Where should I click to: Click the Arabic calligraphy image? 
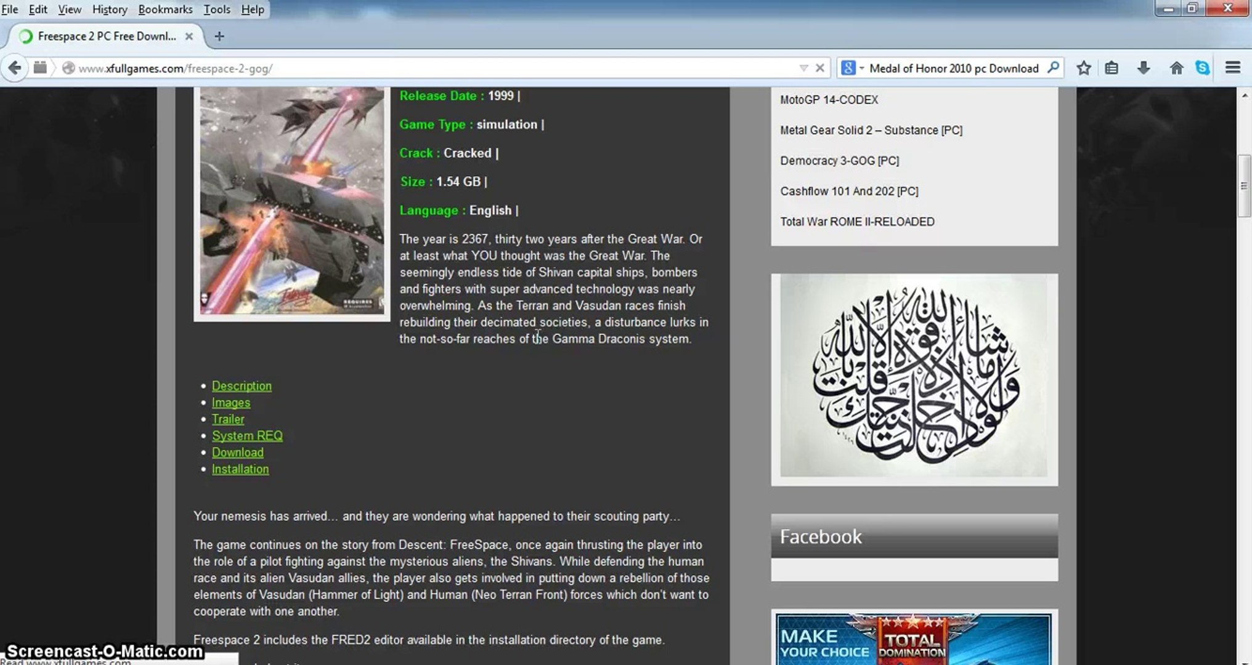pos(914,376)
